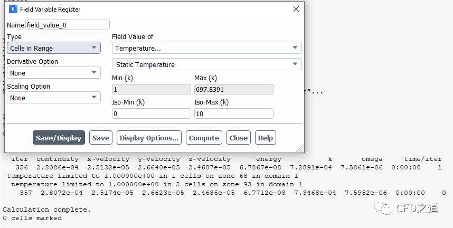Edit the Iso-Min (k) input field
453x228 pixels.
coord(152,113)
